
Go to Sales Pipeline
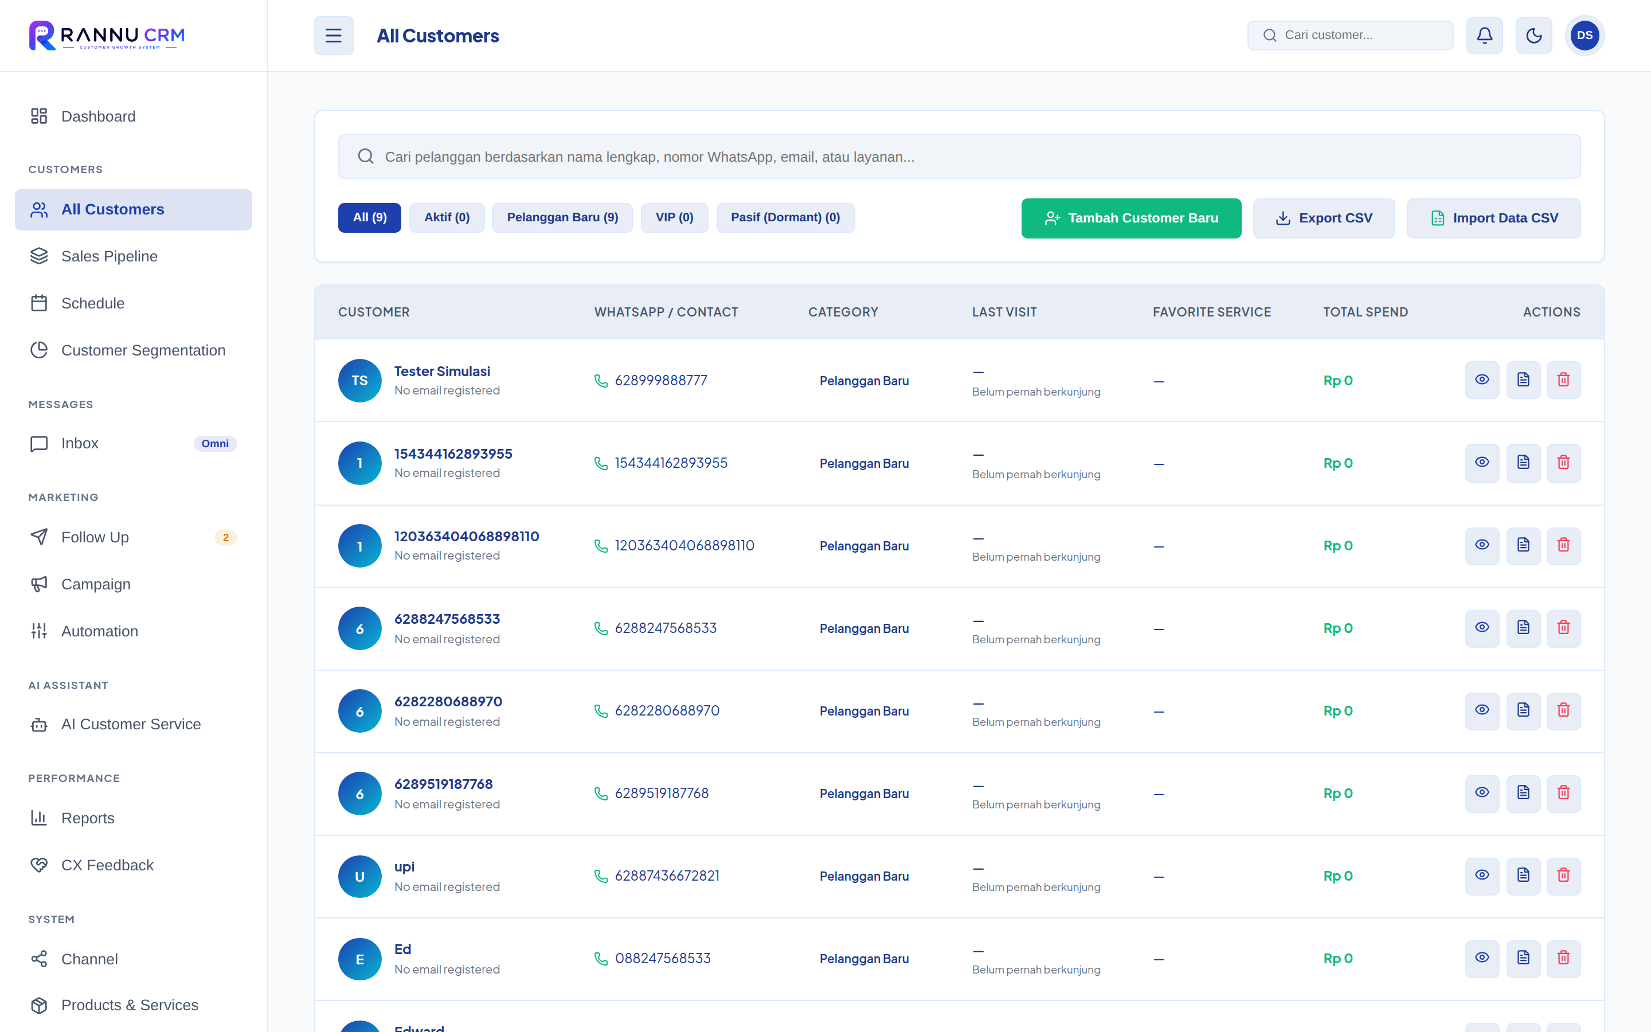[x=134, y=257]
